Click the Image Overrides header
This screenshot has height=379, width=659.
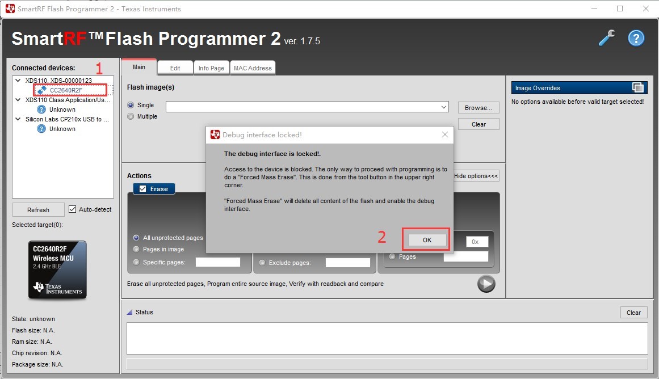tap(579, 88)
